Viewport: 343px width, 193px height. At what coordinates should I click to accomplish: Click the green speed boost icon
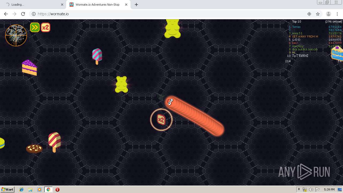35,27
